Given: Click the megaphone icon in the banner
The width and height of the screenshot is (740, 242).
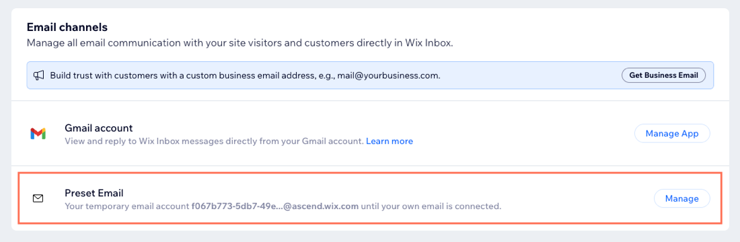Looking at the screenshot, I should click(x=39, y=75).
